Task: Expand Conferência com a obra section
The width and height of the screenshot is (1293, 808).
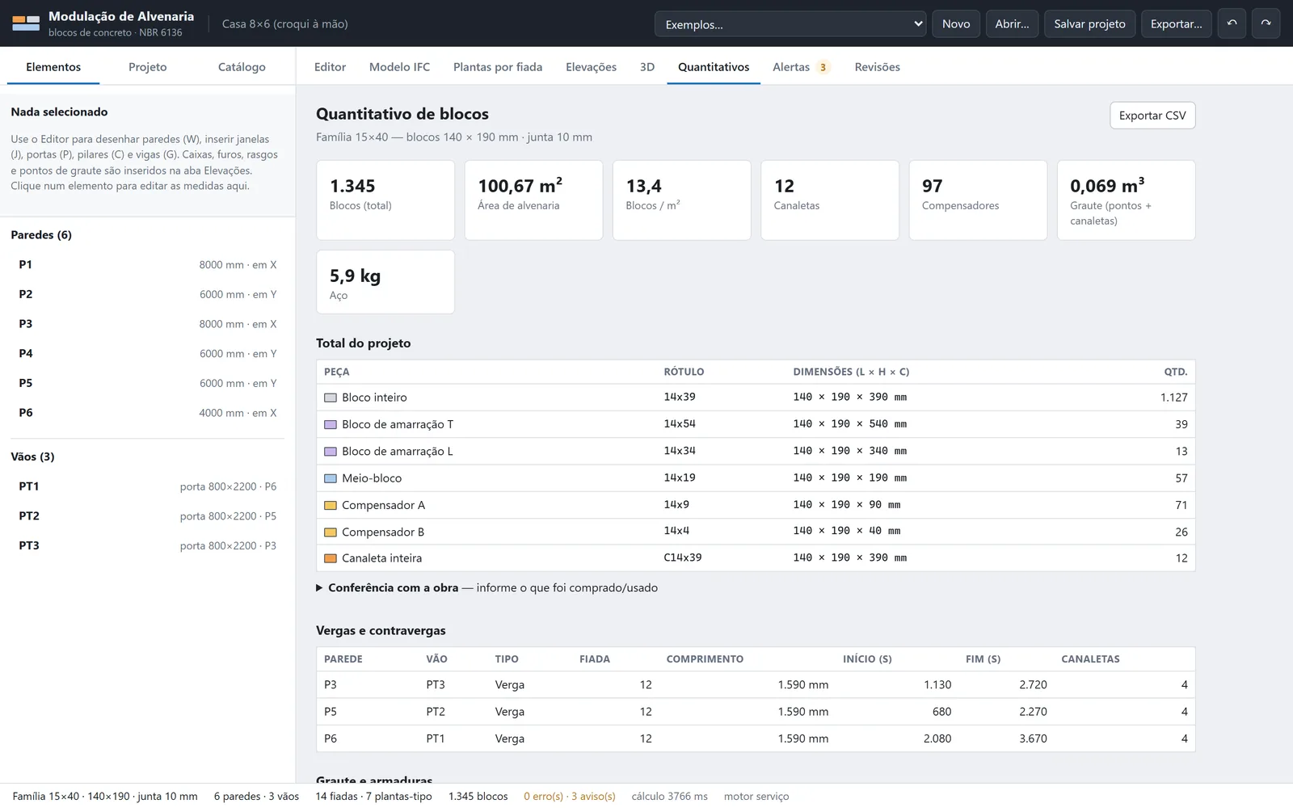Action: click(x=486, y=587)
